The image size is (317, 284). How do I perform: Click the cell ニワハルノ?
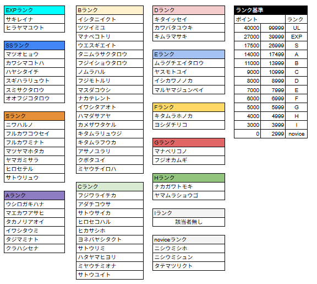pos(34,125)
